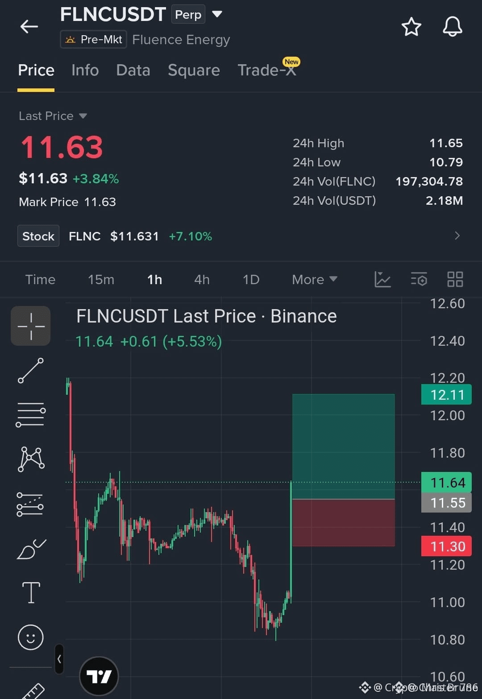The height and width of the screenshot is (699, 482).
Task: Open the FLNCUSDT pair switcher dropdown arrow
Action: click(217, 14)
